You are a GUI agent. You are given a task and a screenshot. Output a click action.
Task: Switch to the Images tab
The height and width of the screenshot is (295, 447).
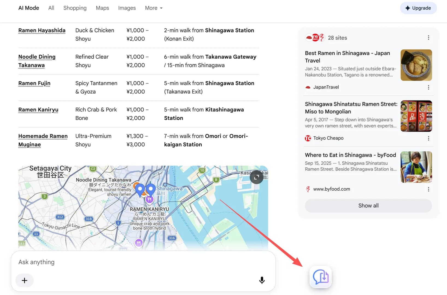pos(127,8)
